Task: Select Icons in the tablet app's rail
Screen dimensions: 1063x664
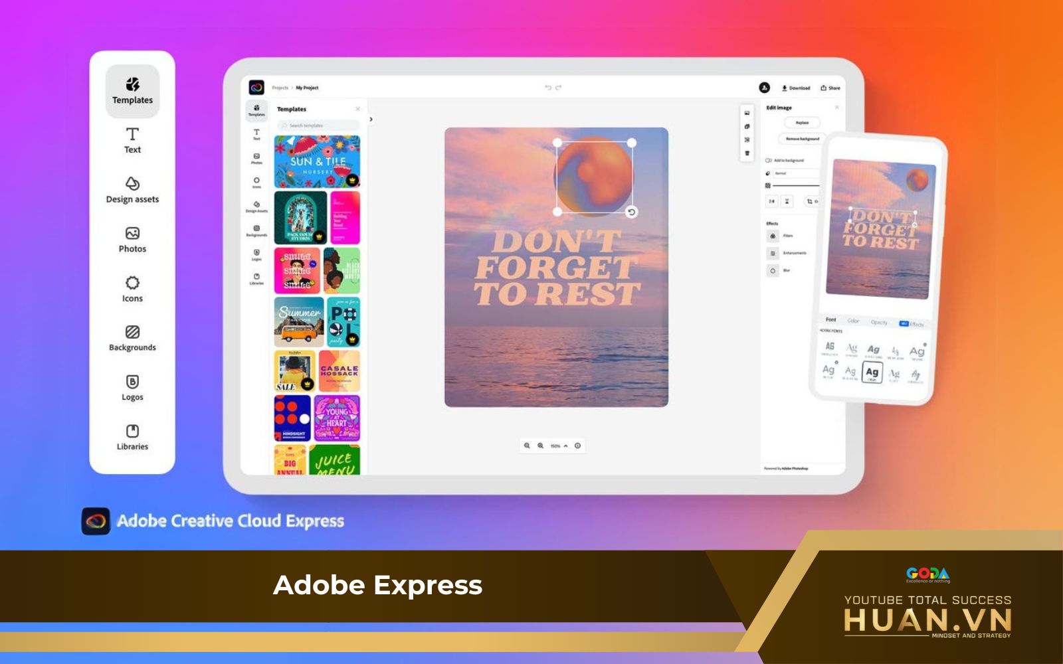Action: [256, 183]
